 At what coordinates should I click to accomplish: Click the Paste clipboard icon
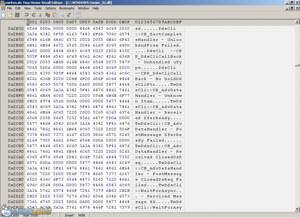pyautogui.click(x=55, y=15)
